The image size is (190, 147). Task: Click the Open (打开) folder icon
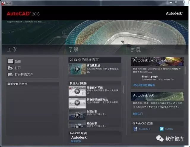coord(10,68)
